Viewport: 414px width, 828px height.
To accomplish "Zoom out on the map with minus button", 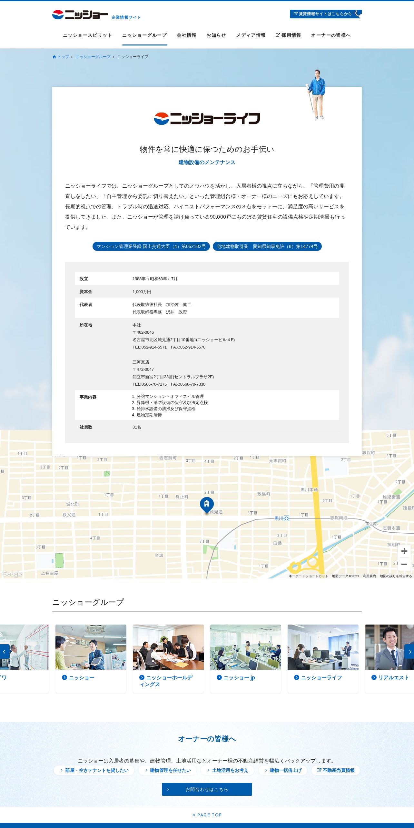I will [404, 564].
